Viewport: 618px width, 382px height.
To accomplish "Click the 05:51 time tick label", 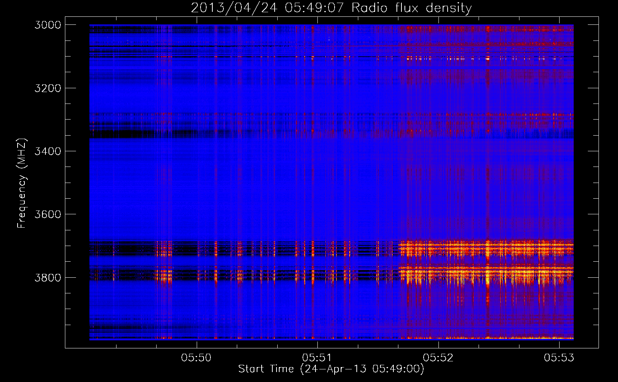I will pyautogui.click(x=317, y=358).
